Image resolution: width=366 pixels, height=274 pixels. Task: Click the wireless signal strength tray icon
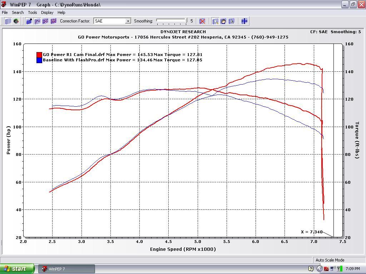[x=340, y=269]
